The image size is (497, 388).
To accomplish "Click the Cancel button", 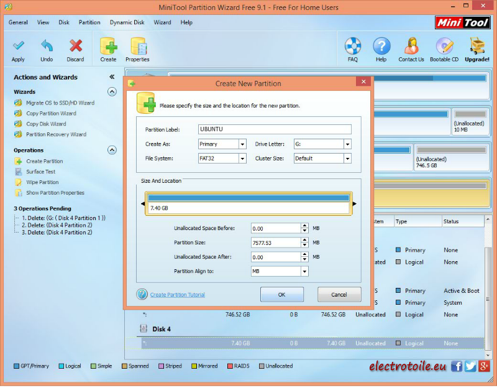I will click(339, 294).
